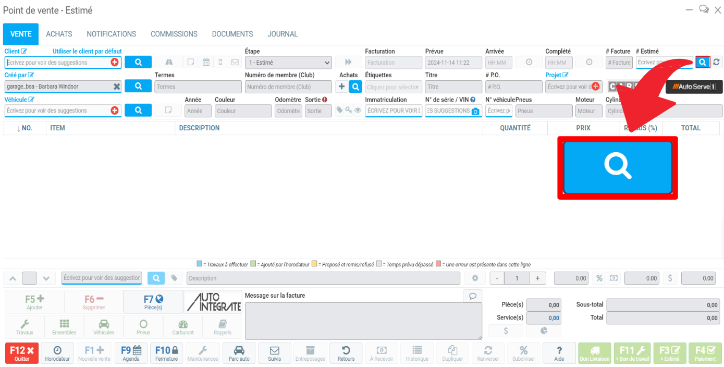
Task: Switch to the ACHATS tab
Action: 59,34
